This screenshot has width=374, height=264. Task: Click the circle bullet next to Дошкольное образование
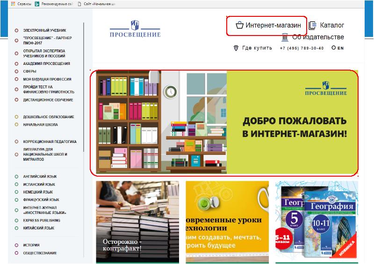click(16, 117)
